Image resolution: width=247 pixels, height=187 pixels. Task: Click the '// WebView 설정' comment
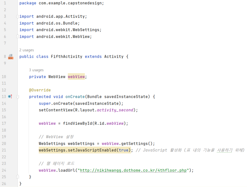tap(56, 137)
